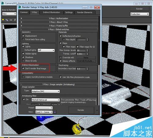Open the Preset dropdown
Image resolution: width=153 pixels, height=138 pixels.
44,108
